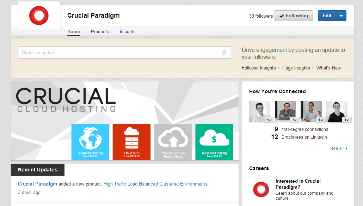Open the Products tab

(x=100, y=31)
